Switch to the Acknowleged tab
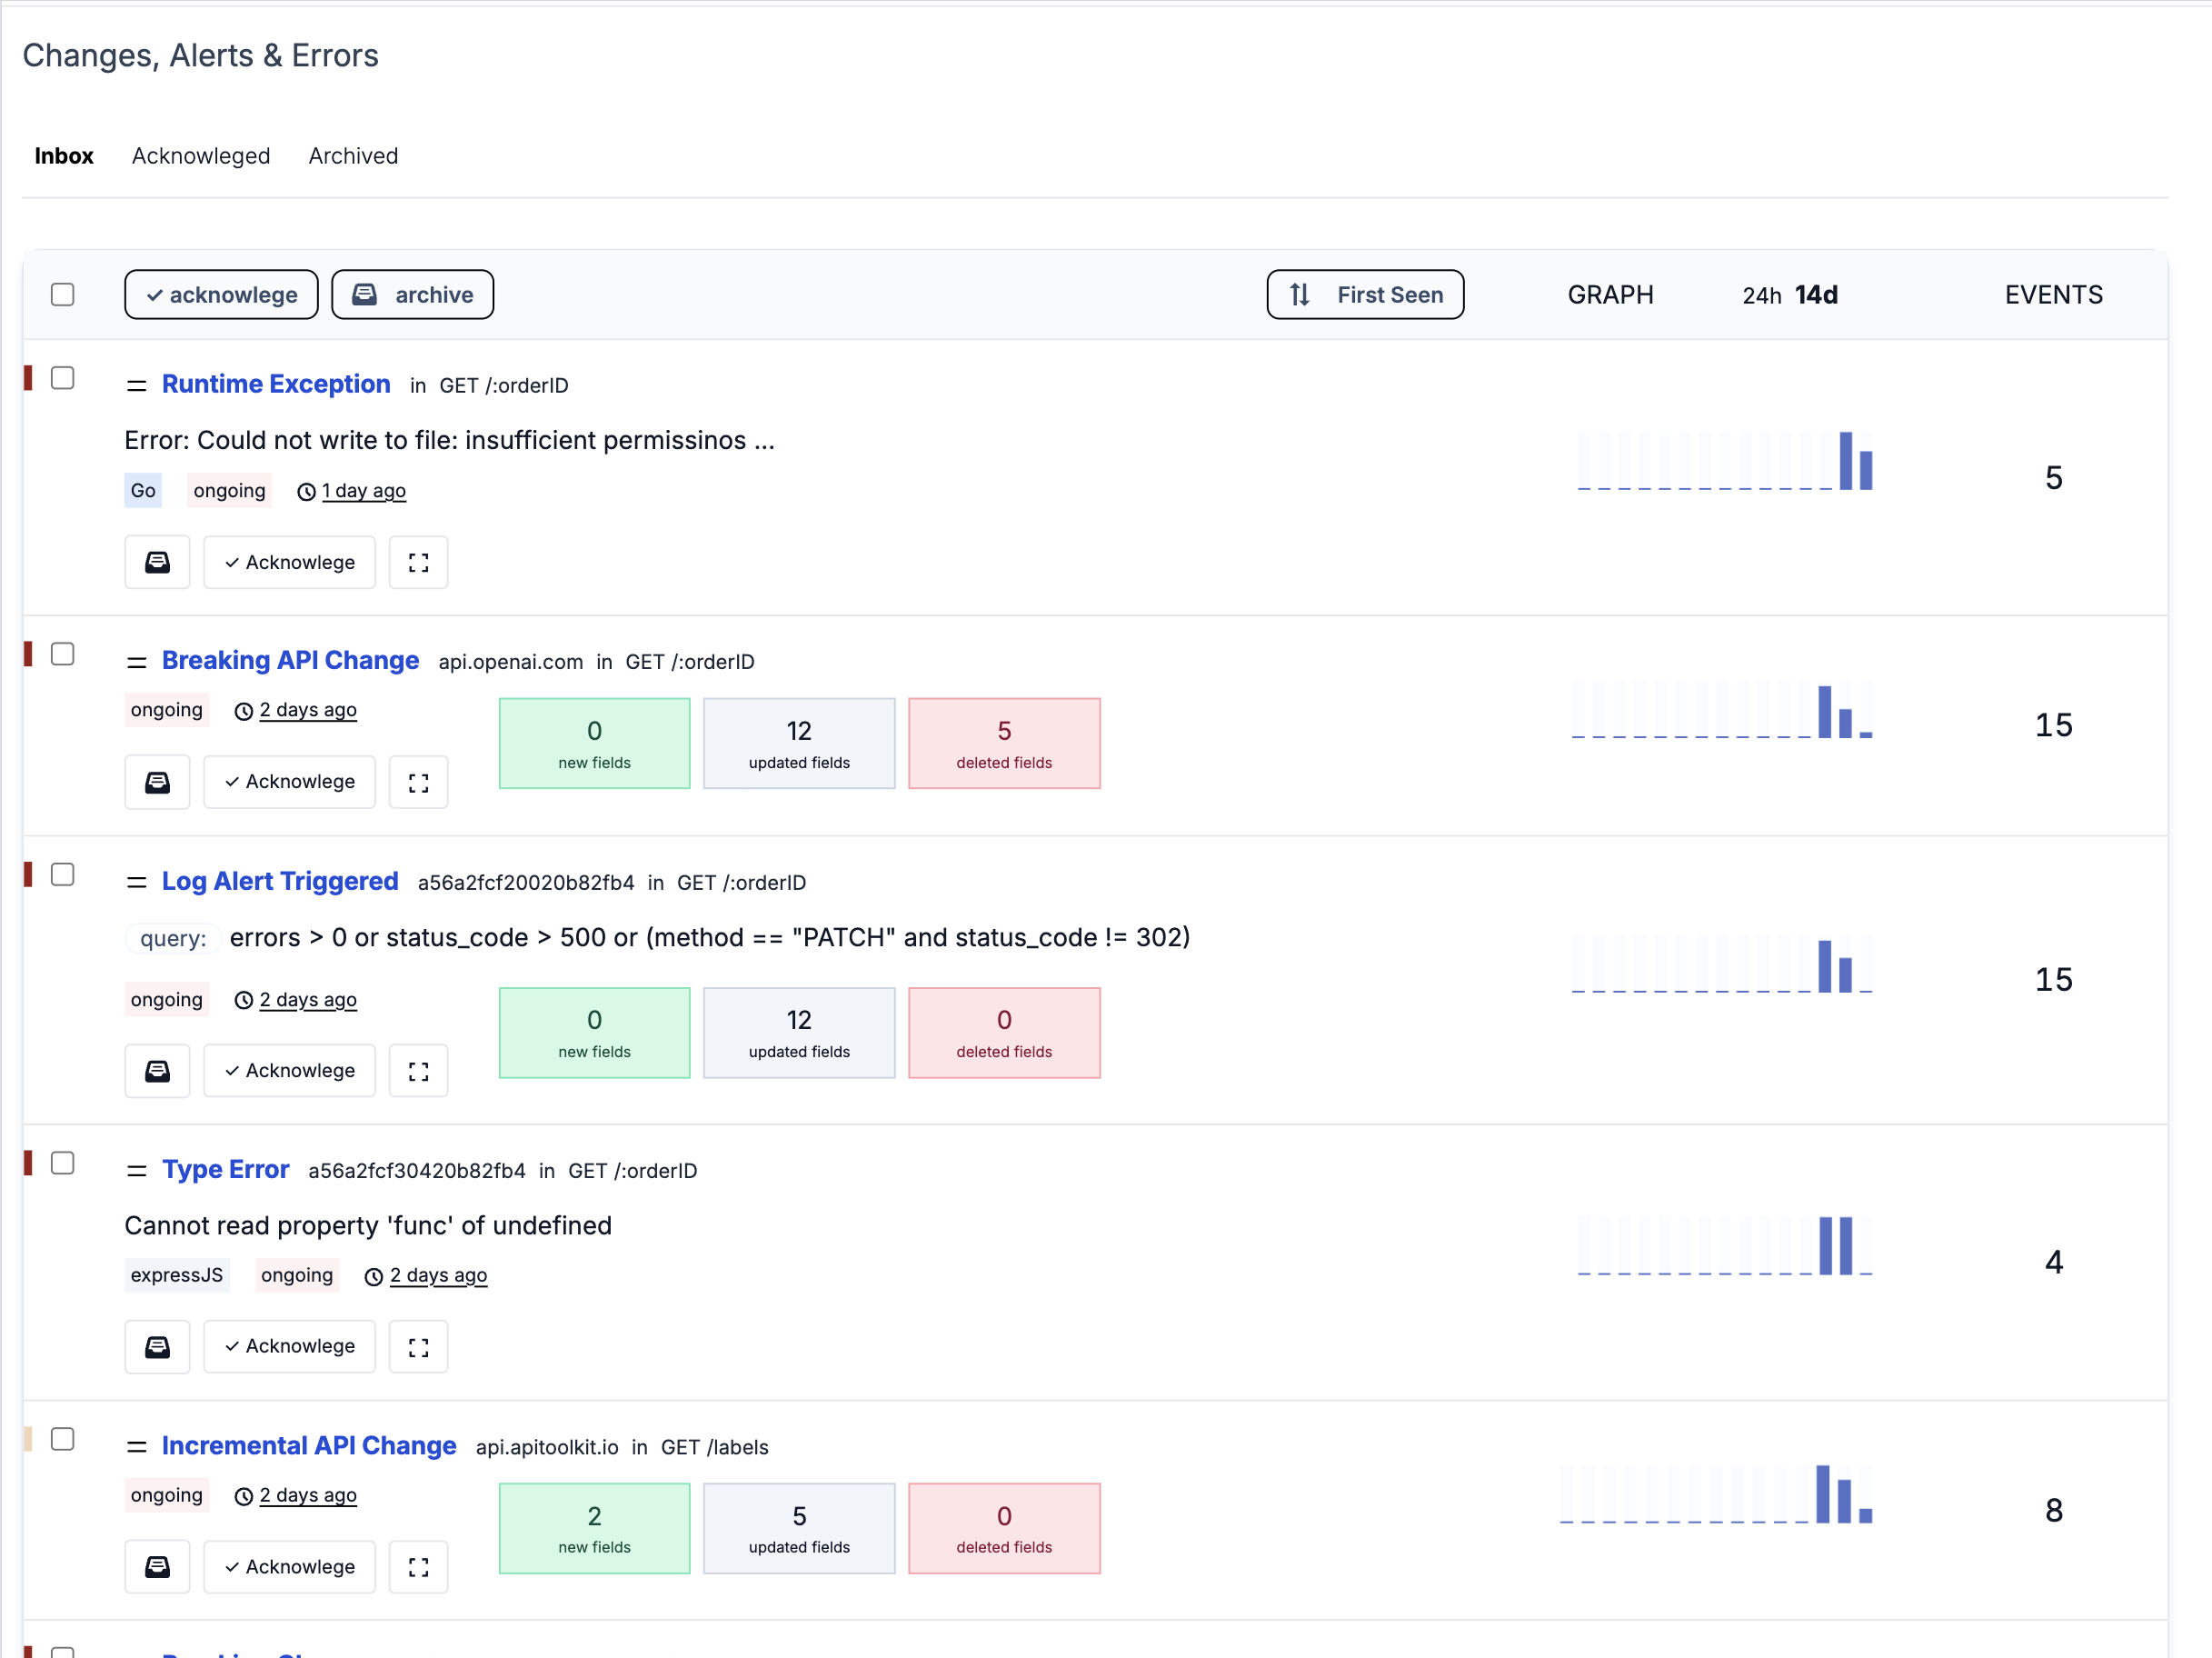This screenshot has height=1658, width=2212. 200,155
